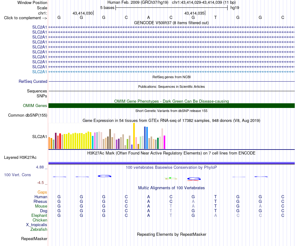Screen dimensions: 295x246
Task: Open 'Short Genetic Variants from dbSNP' title
Action: tap(171, 111)
